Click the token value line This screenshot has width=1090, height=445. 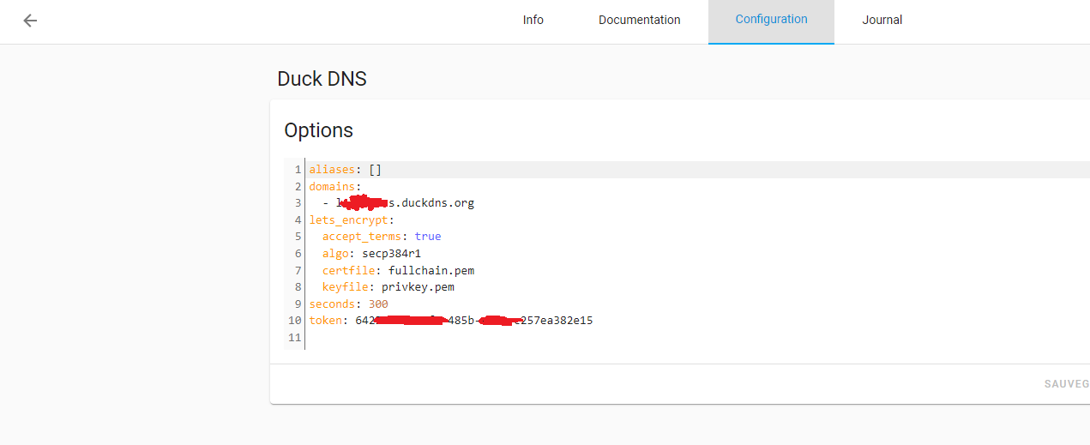coord(451,321)
